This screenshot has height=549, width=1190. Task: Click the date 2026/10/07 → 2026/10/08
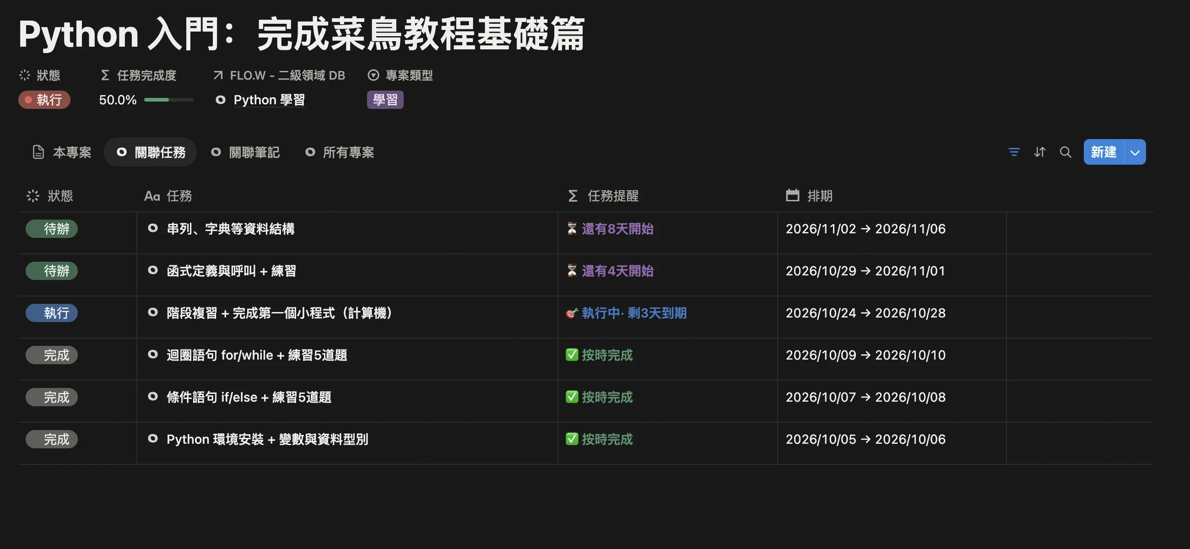pyautogui.click(x=865, y=397)
